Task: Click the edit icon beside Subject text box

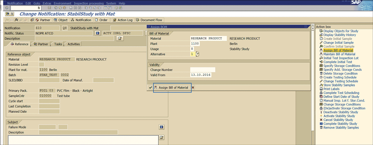Action: (162, 138)
